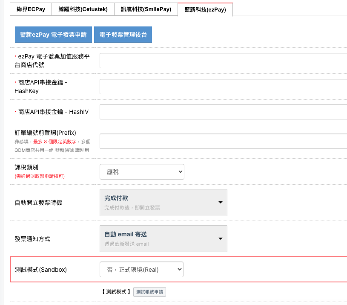Click the 自動開立發票時機 label
This screenshot has width=347, height=305.
pyautogui.click(x=38, y=203)
